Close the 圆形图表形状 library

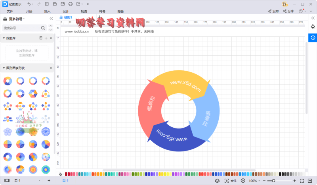tap(51, 68)
